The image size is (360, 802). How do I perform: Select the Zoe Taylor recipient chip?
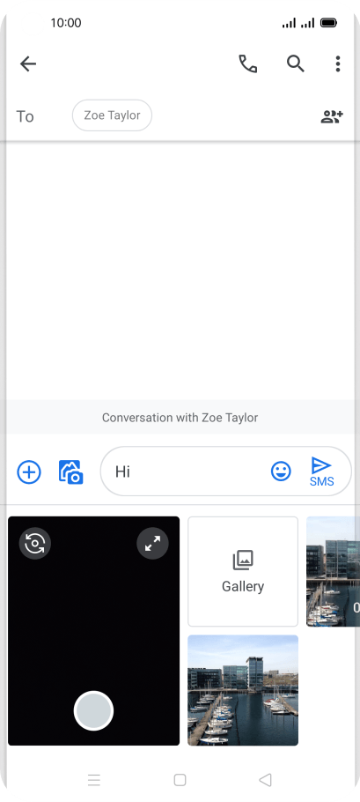112,115
